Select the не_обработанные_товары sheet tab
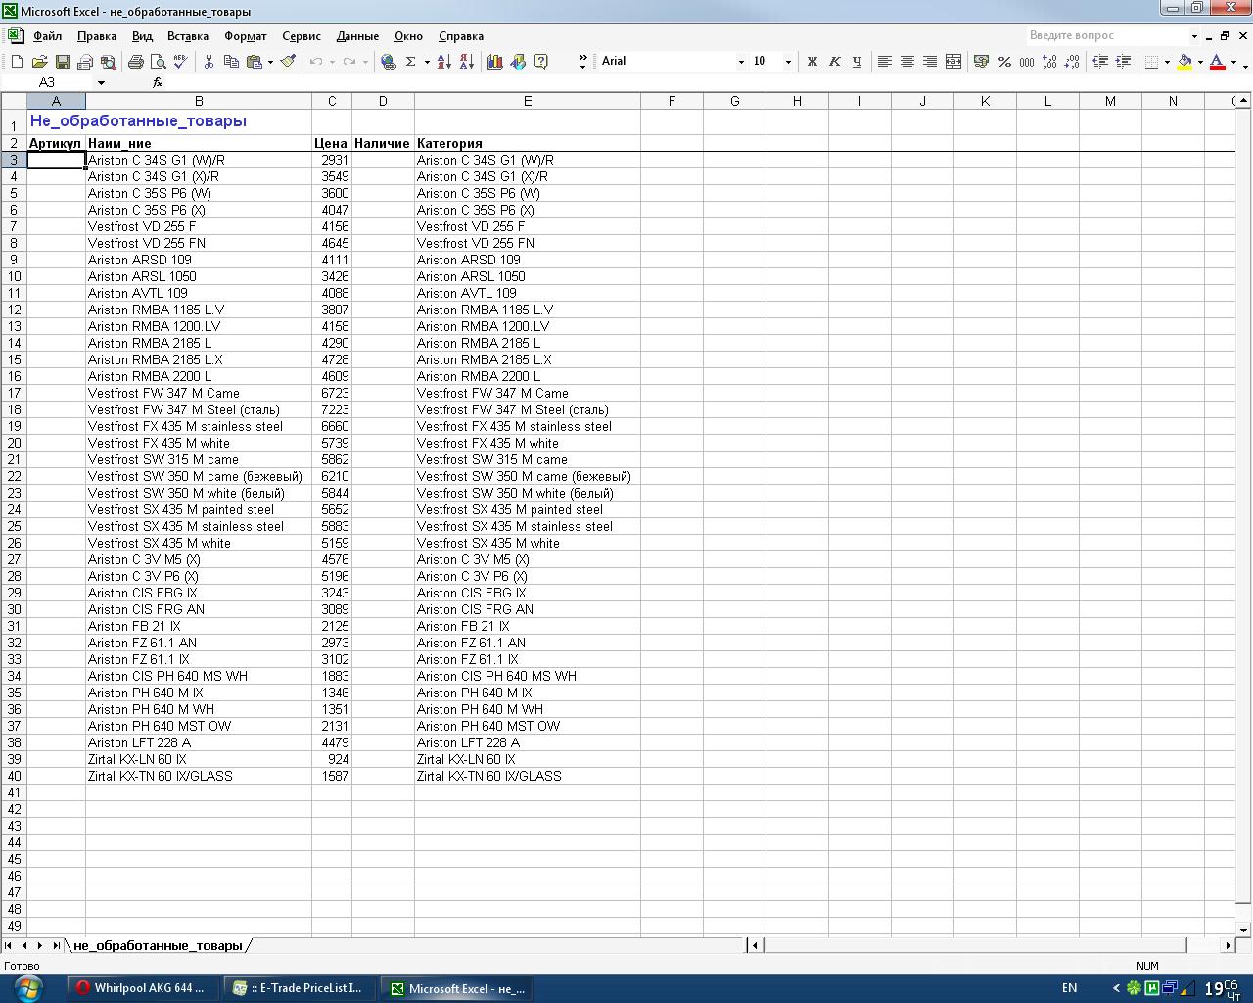Viewport: 1253px width, 1003px height. pyautogui.click(x=158, y=946)
